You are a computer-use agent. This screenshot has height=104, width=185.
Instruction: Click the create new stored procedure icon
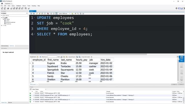20,8
